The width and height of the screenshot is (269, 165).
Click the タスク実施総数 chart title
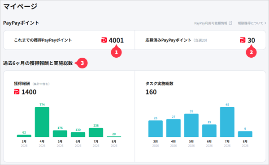[159, 84]
